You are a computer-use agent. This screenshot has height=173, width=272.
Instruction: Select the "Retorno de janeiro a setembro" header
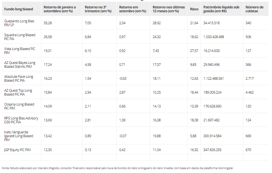coord(60,9)
